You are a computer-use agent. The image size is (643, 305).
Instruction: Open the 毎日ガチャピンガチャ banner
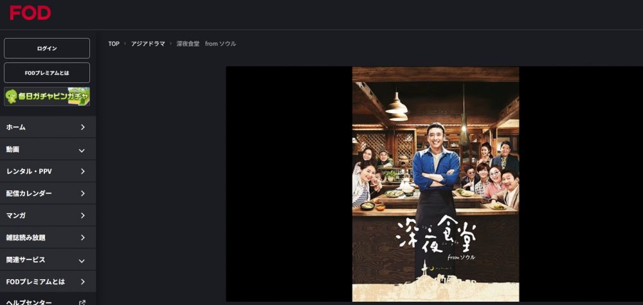pyautogui.click(x=47, y=97)
